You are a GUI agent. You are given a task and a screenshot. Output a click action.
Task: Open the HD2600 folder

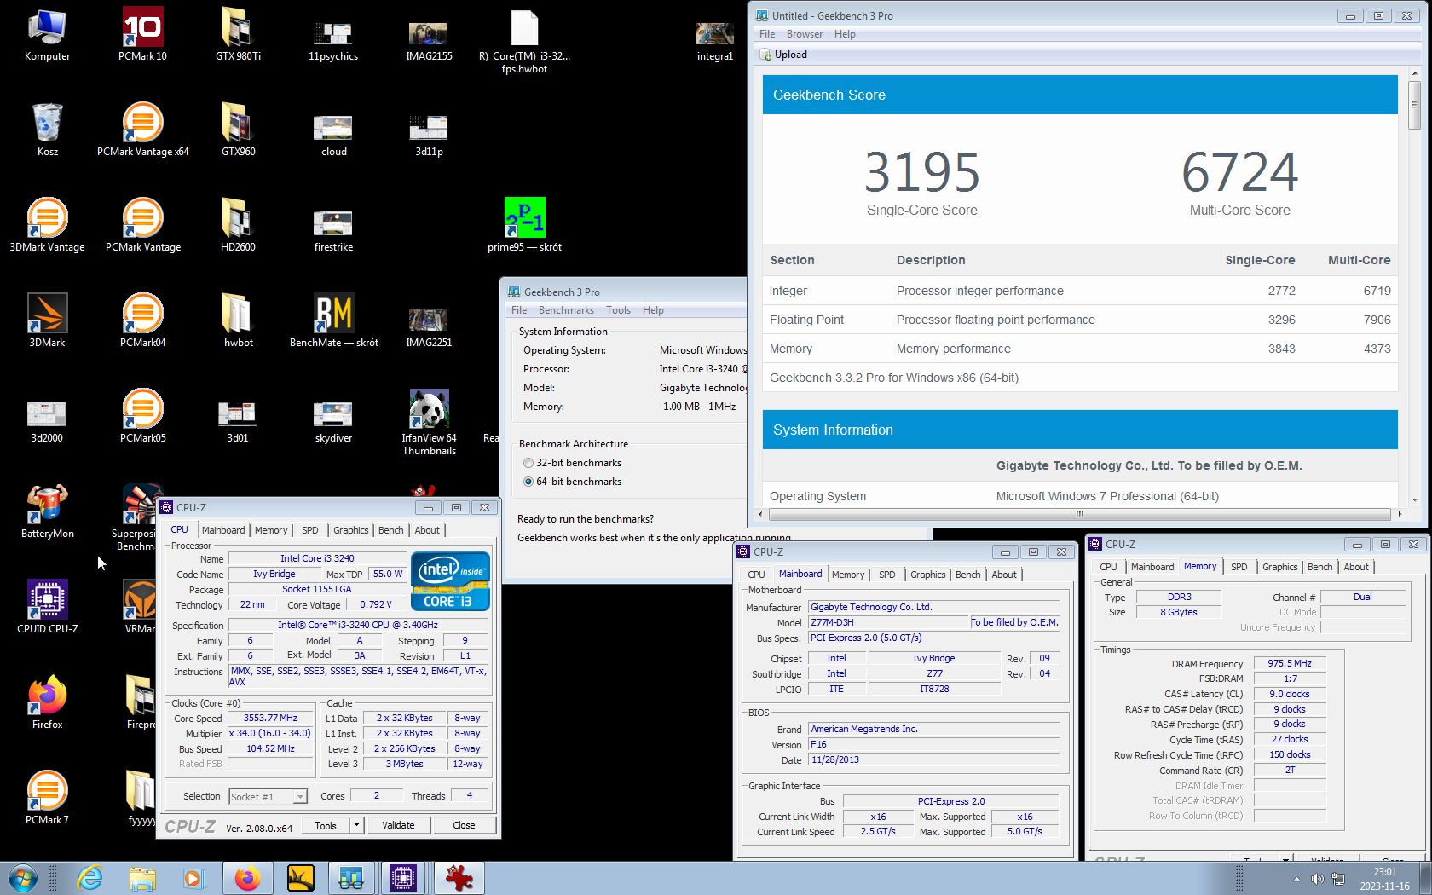[x=238, y=225]
